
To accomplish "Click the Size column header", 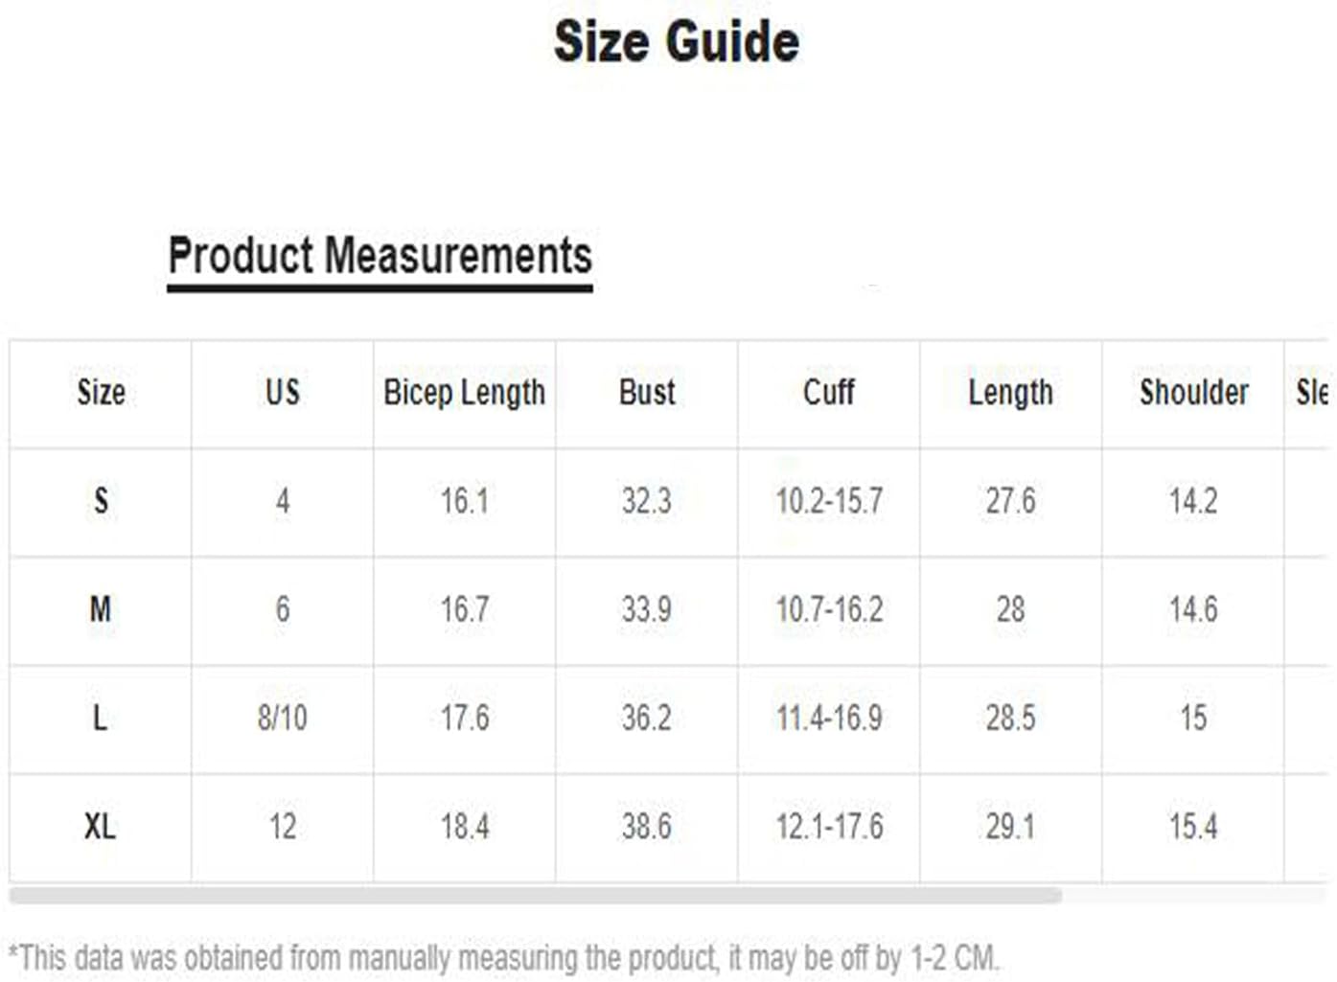I will point(101,393).
